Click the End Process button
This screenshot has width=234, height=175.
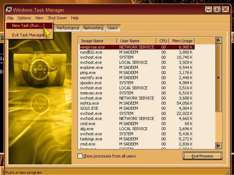tap(202, 156)
